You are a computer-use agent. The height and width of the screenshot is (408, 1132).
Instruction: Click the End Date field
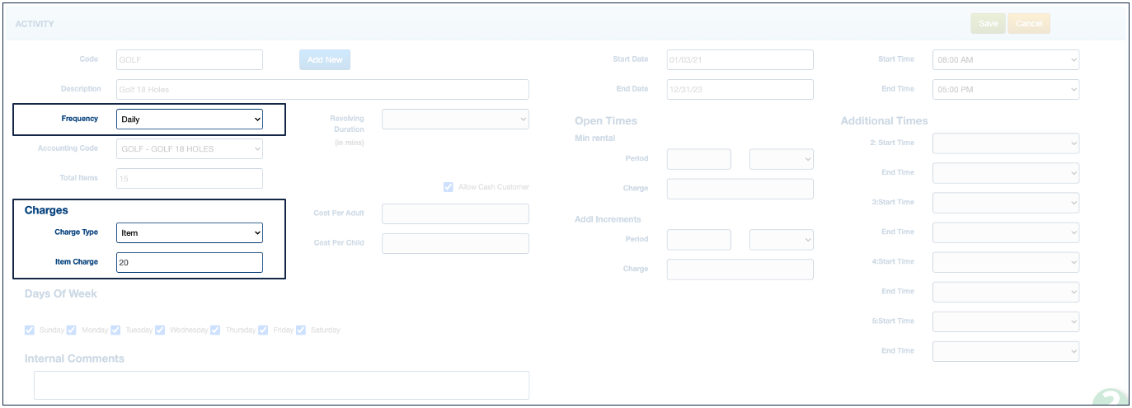tap(740, 90)
